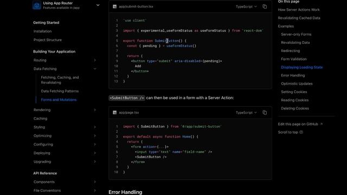Expand the Routing section
The height and width of the screenshot is (195, 347).
[95, 60]
